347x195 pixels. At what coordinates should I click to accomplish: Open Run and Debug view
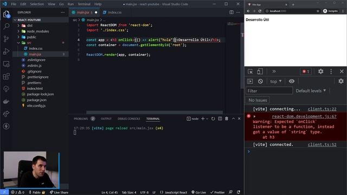pos(6,51)
